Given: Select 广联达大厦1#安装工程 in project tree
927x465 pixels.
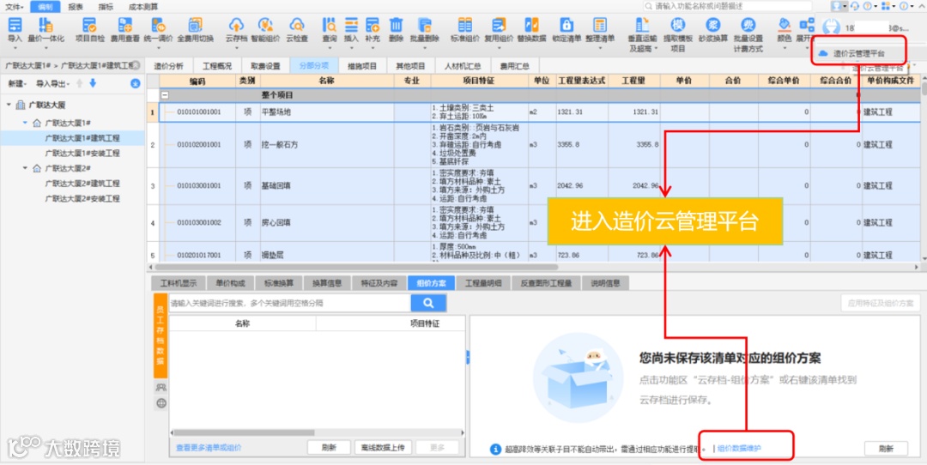Looking at the screenshot, I should (82, 153).
